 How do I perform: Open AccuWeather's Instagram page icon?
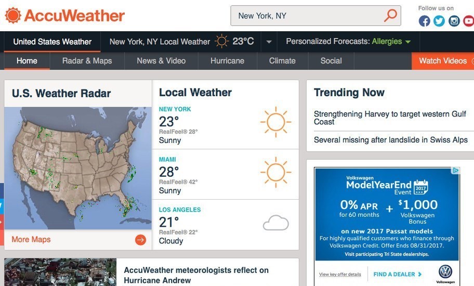coord(454,21)
